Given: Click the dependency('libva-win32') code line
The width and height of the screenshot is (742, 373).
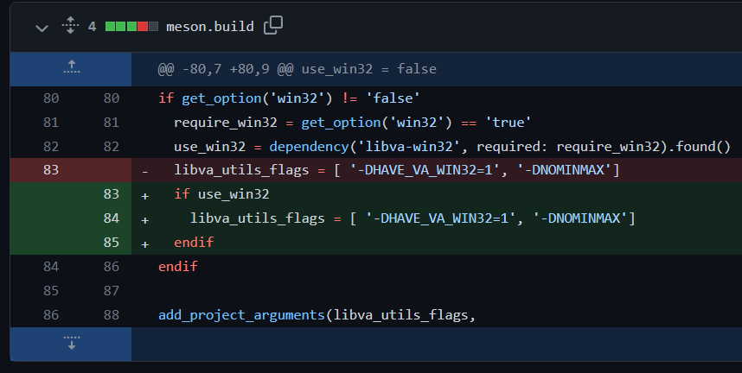Looking at the screenshot, I should click(452, 147).
